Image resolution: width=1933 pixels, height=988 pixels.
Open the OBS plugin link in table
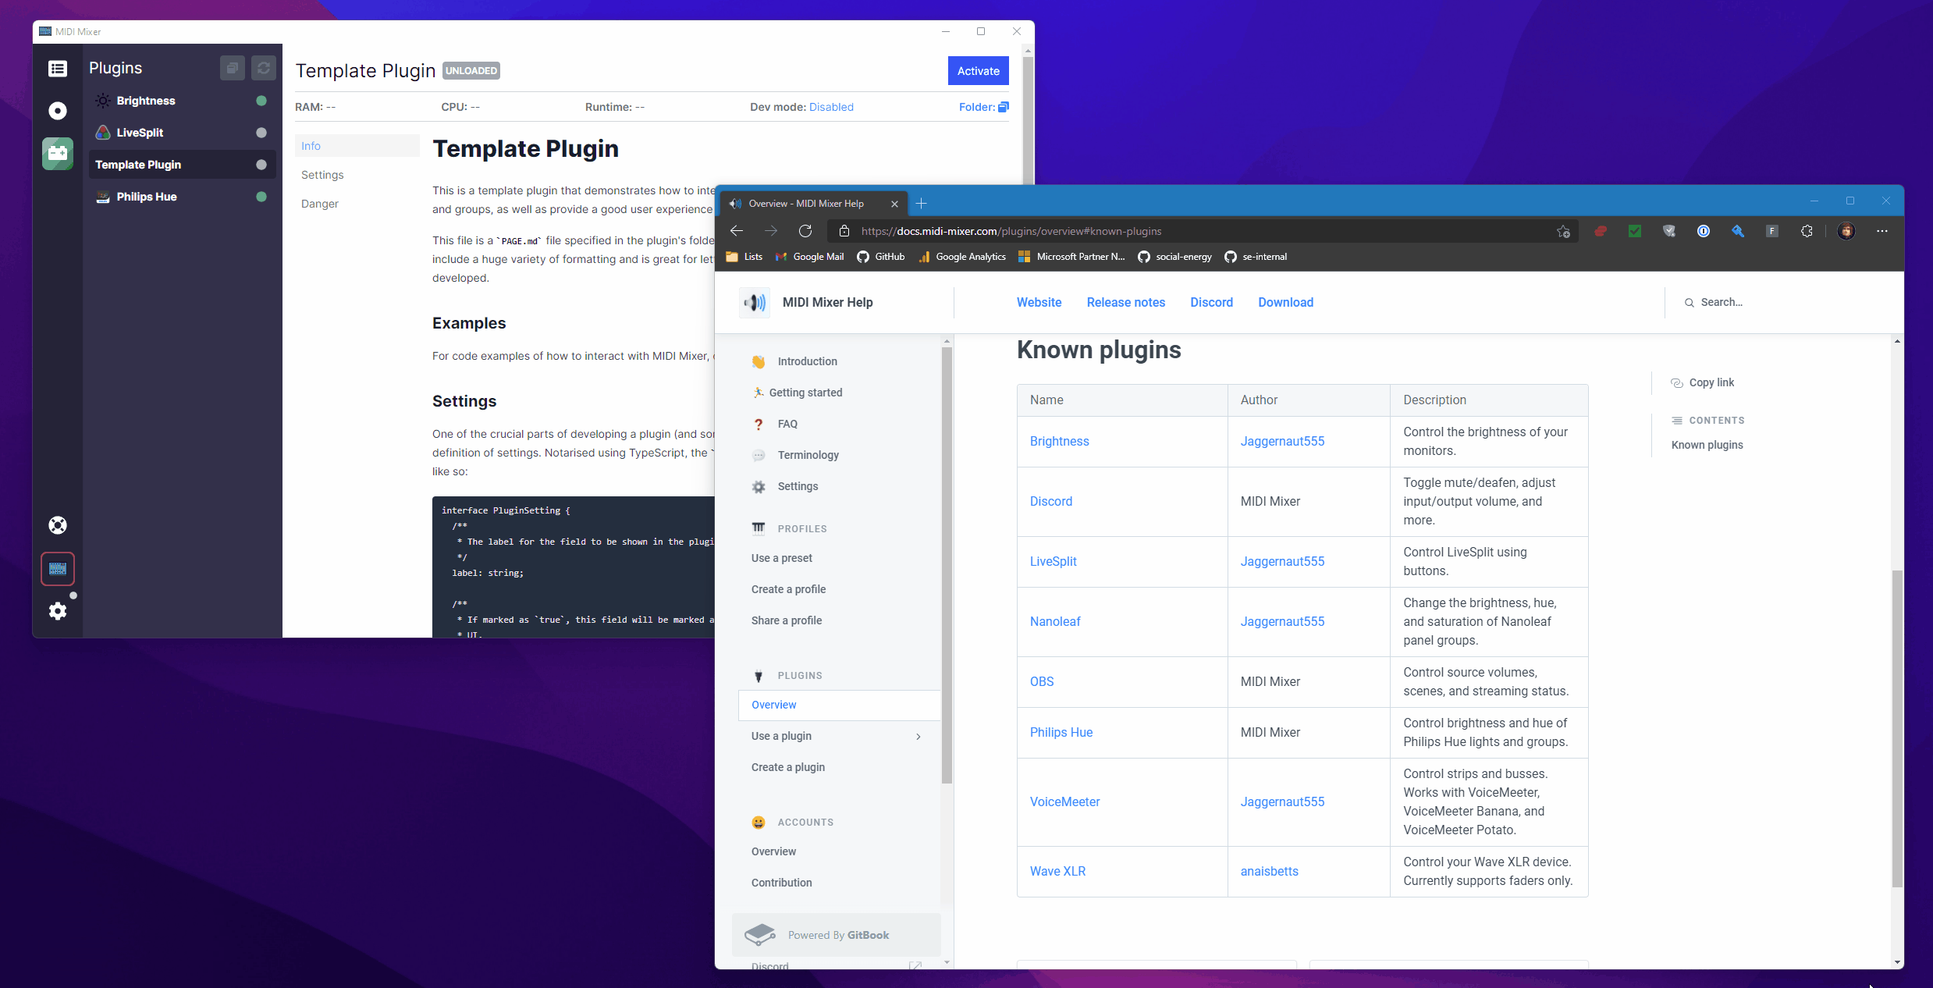(x=1042, y=681)
